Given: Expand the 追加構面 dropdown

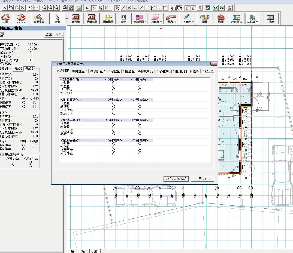Looking at the screenshot, I should click(x=145, y=22).
